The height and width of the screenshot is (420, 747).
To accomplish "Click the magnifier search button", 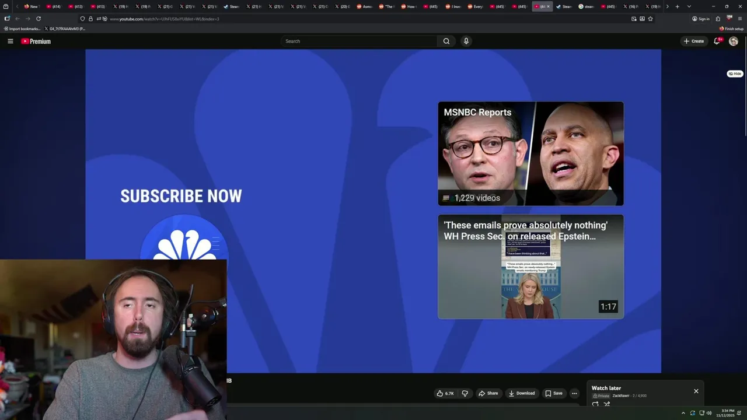I will [446, 41].
